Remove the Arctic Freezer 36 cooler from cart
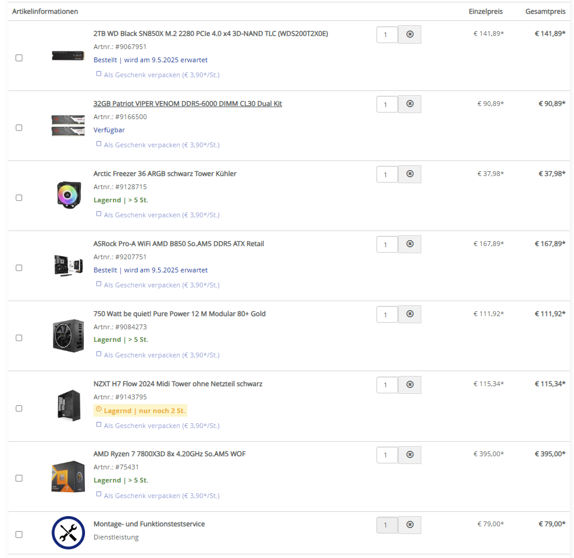The height and width of the screenshot is (558, 574). click(x=409, y=174)
